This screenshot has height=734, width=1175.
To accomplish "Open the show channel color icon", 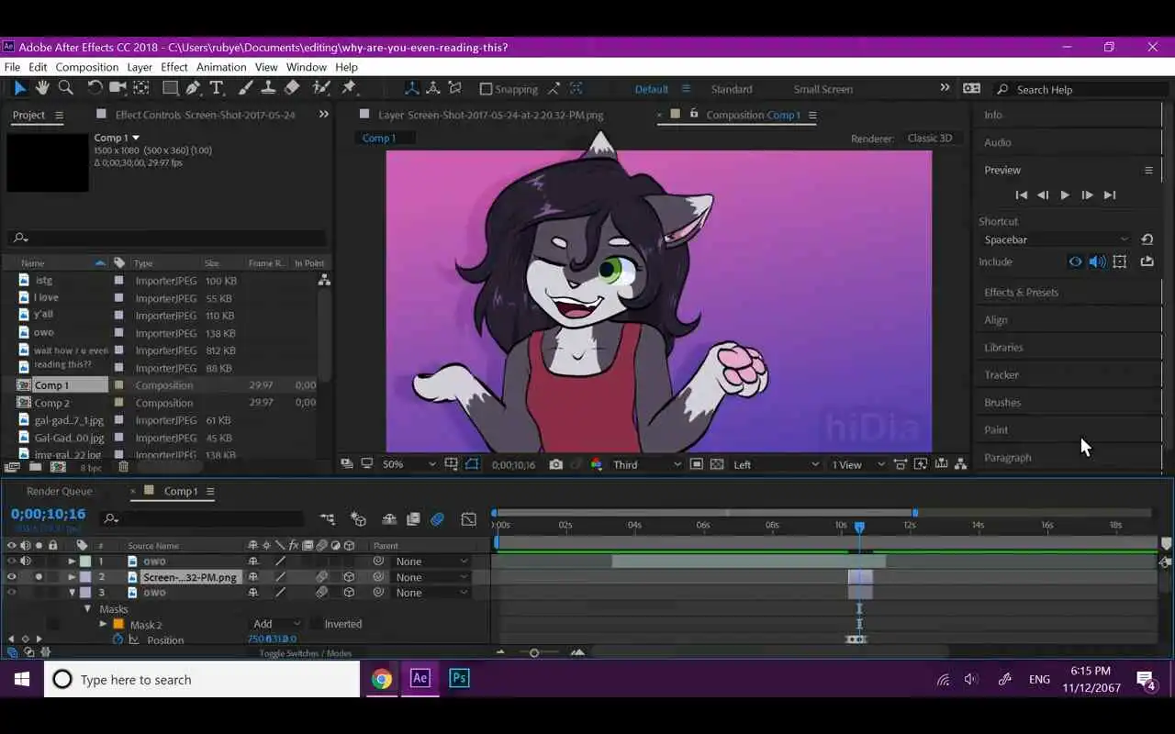I will point(597,464).
